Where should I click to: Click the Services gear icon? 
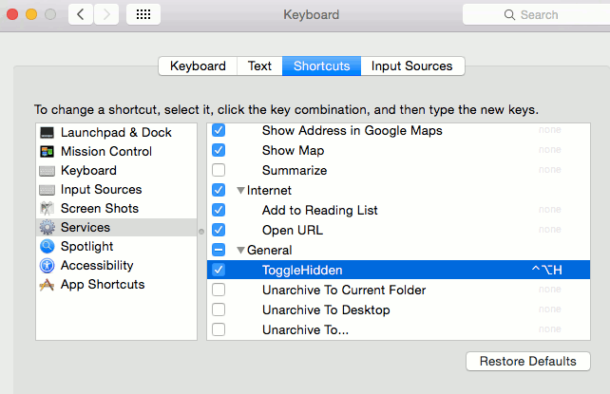click(48, 227)
